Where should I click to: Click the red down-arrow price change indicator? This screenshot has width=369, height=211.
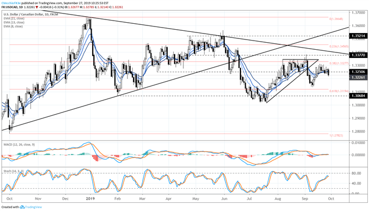point(37,7)
